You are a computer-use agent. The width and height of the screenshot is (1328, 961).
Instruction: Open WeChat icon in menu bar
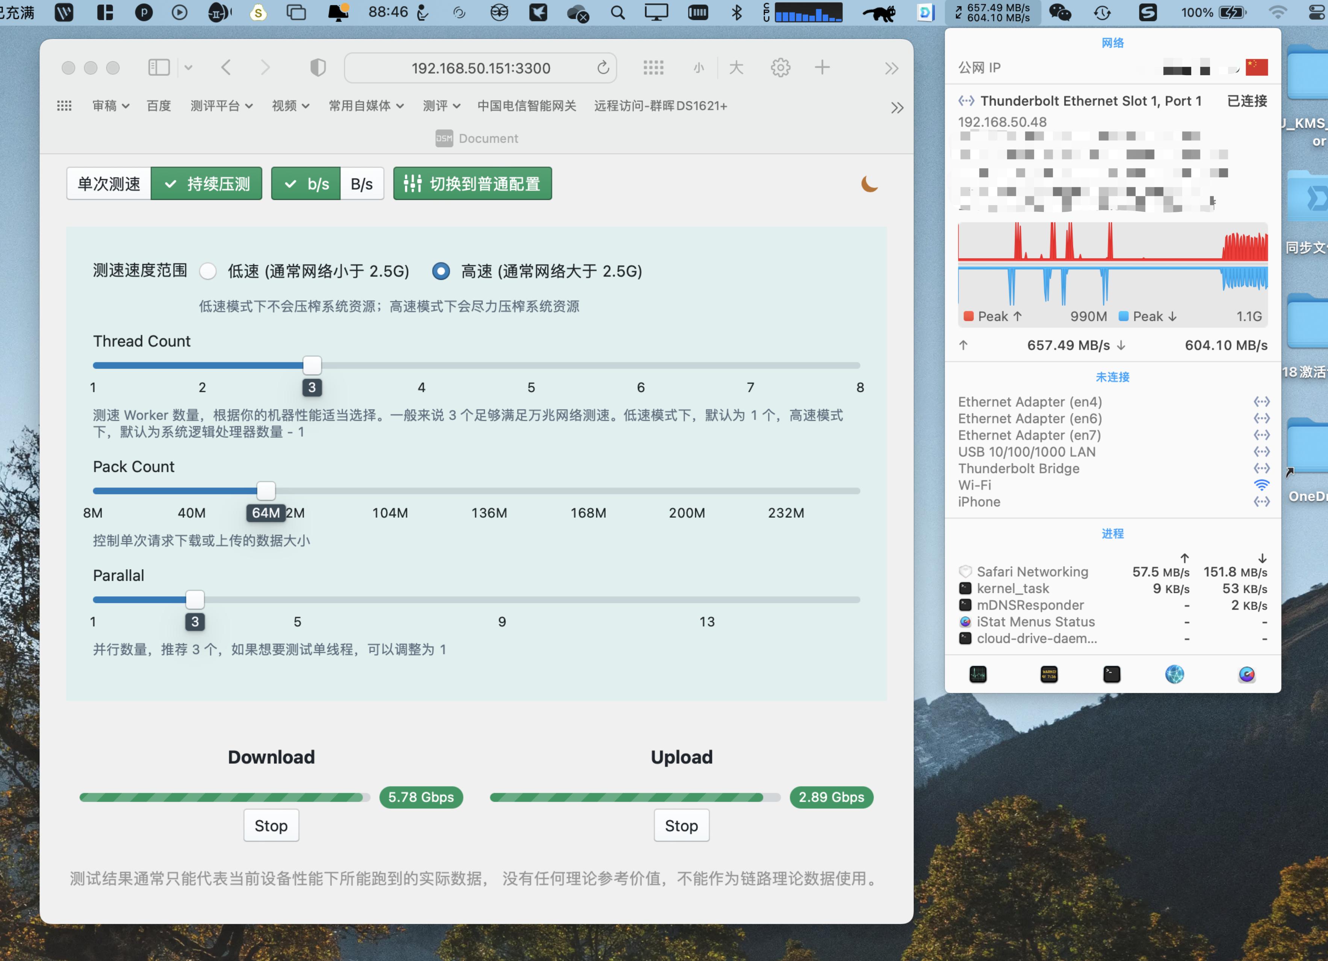(1060, 12)
